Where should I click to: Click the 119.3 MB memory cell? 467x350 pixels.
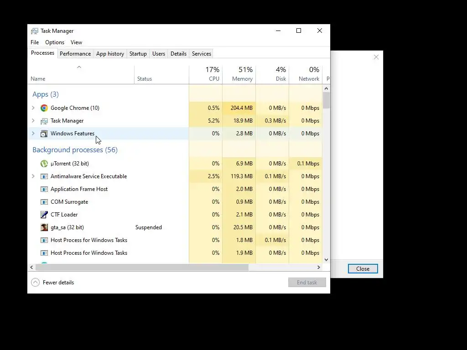(x=239, y=176)
